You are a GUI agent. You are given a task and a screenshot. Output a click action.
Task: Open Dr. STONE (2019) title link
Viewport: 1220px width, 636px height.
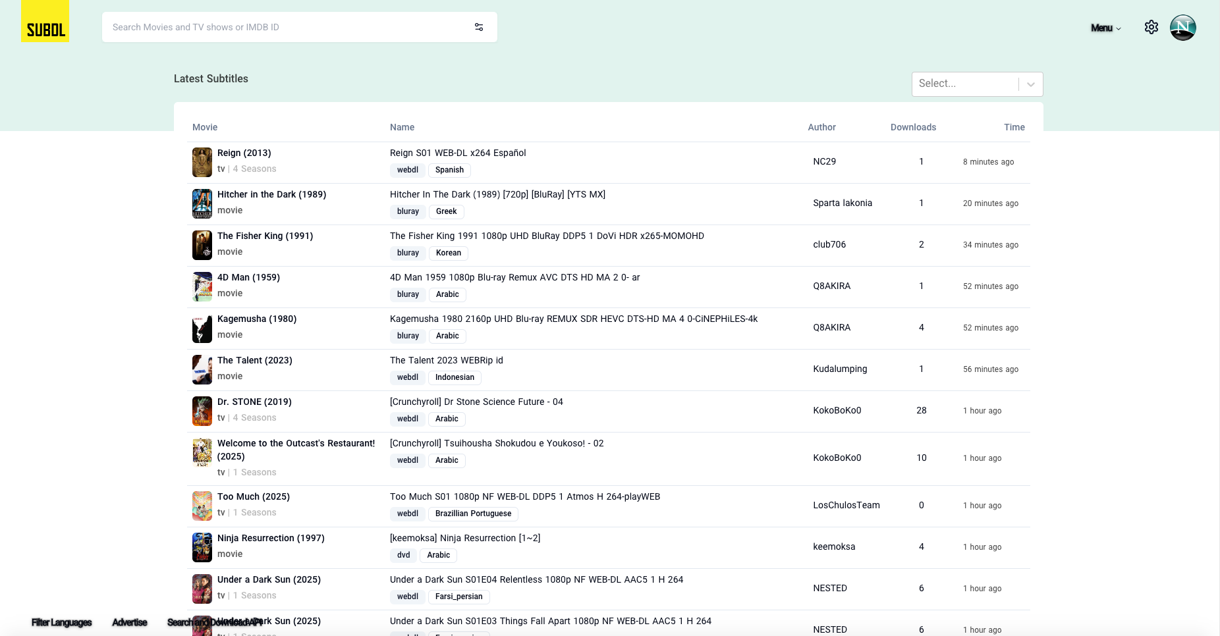(x=254, y=402)
